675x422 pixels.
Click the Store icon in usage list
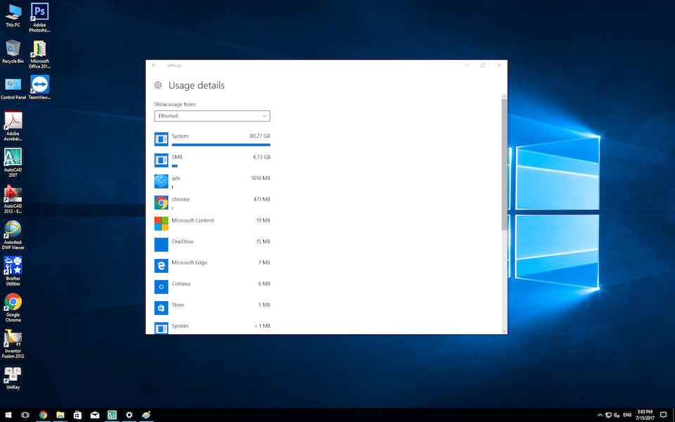[x=161, y=308]
